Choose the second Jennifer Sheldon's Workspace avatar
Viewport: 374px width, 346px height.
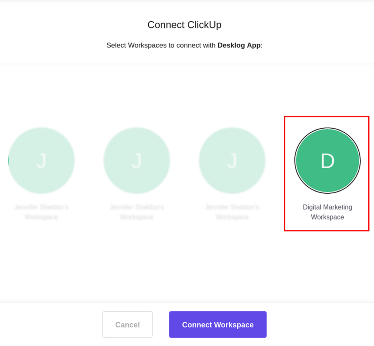[137, 160]
